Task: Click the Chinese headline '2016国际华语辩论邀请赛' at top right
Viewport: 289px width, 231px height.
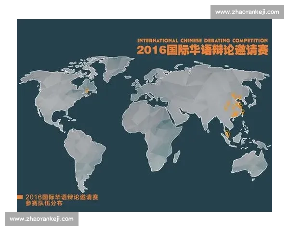Action: pos(202,50)
